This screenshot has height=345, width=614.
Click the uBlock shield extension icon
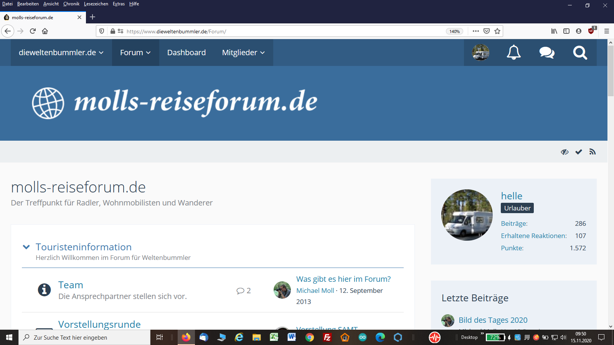[x=591, y=31]
